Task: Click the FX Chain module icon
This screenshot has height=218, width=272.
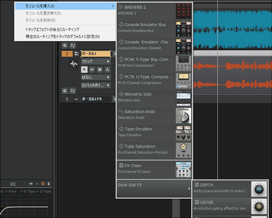Action: [121, 166]
